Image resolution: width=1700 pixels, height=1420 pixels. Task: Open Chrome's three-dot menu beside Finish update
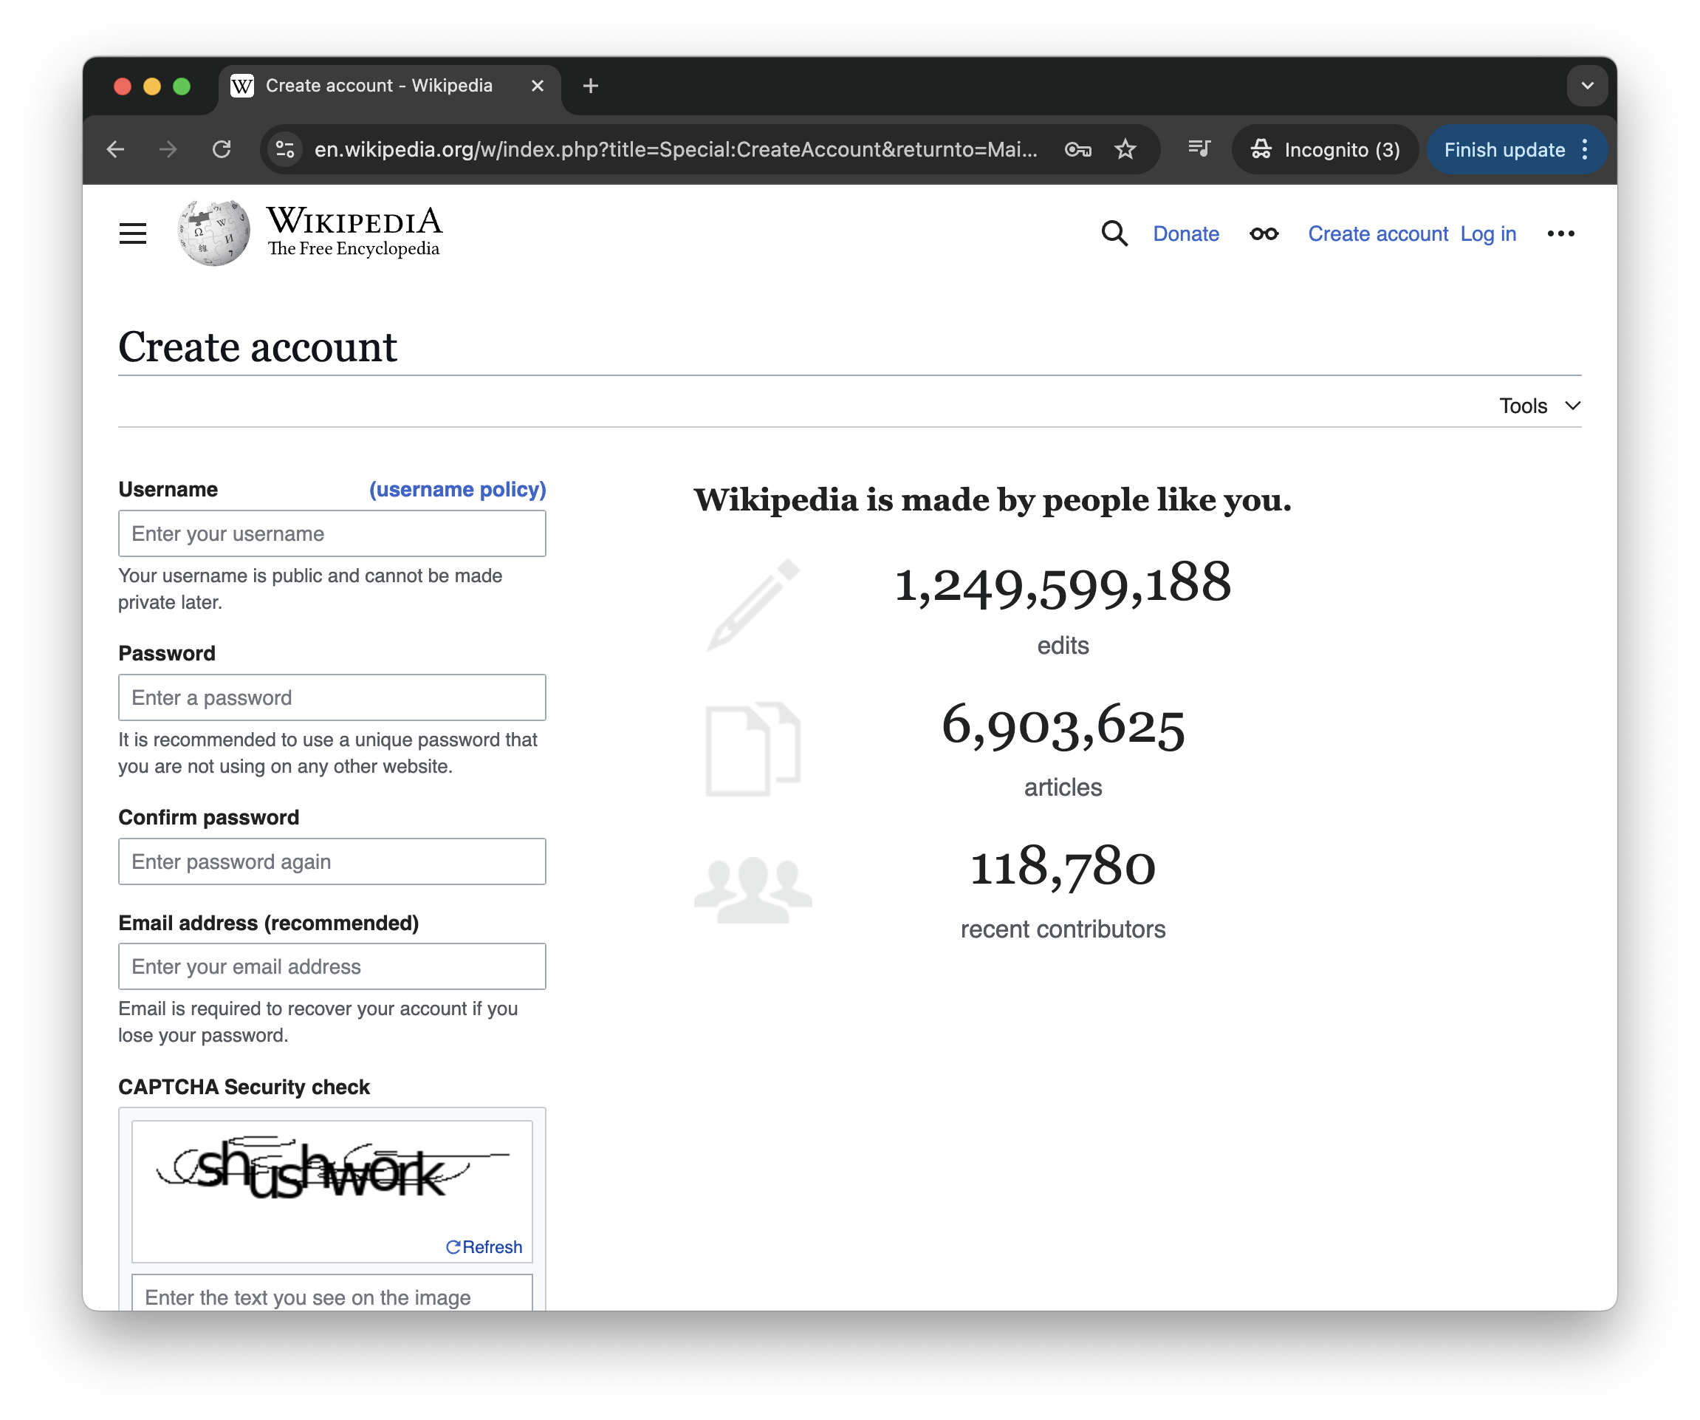point(1585,149)
